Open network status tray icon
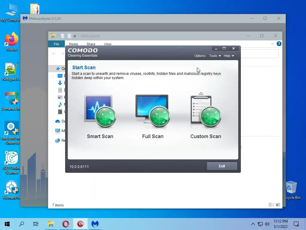This screenshot has height=230, width=306. tap(260, 224)
